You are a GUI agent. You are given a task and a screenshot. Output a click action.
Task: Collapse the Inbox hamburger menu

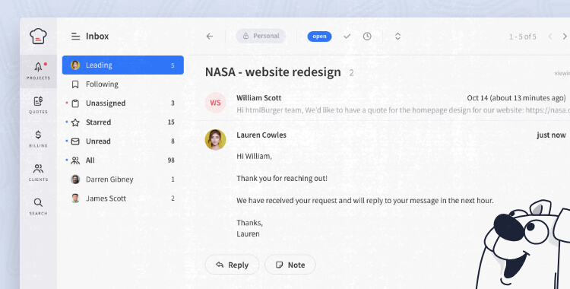tap(75, 36)
